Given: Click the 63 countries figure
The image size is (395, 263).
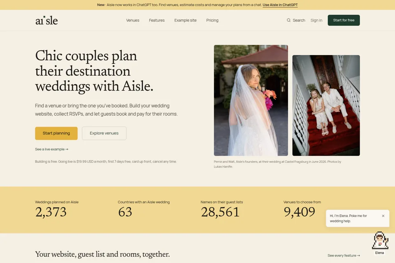Looking at the screenshot, I should 125,212.
